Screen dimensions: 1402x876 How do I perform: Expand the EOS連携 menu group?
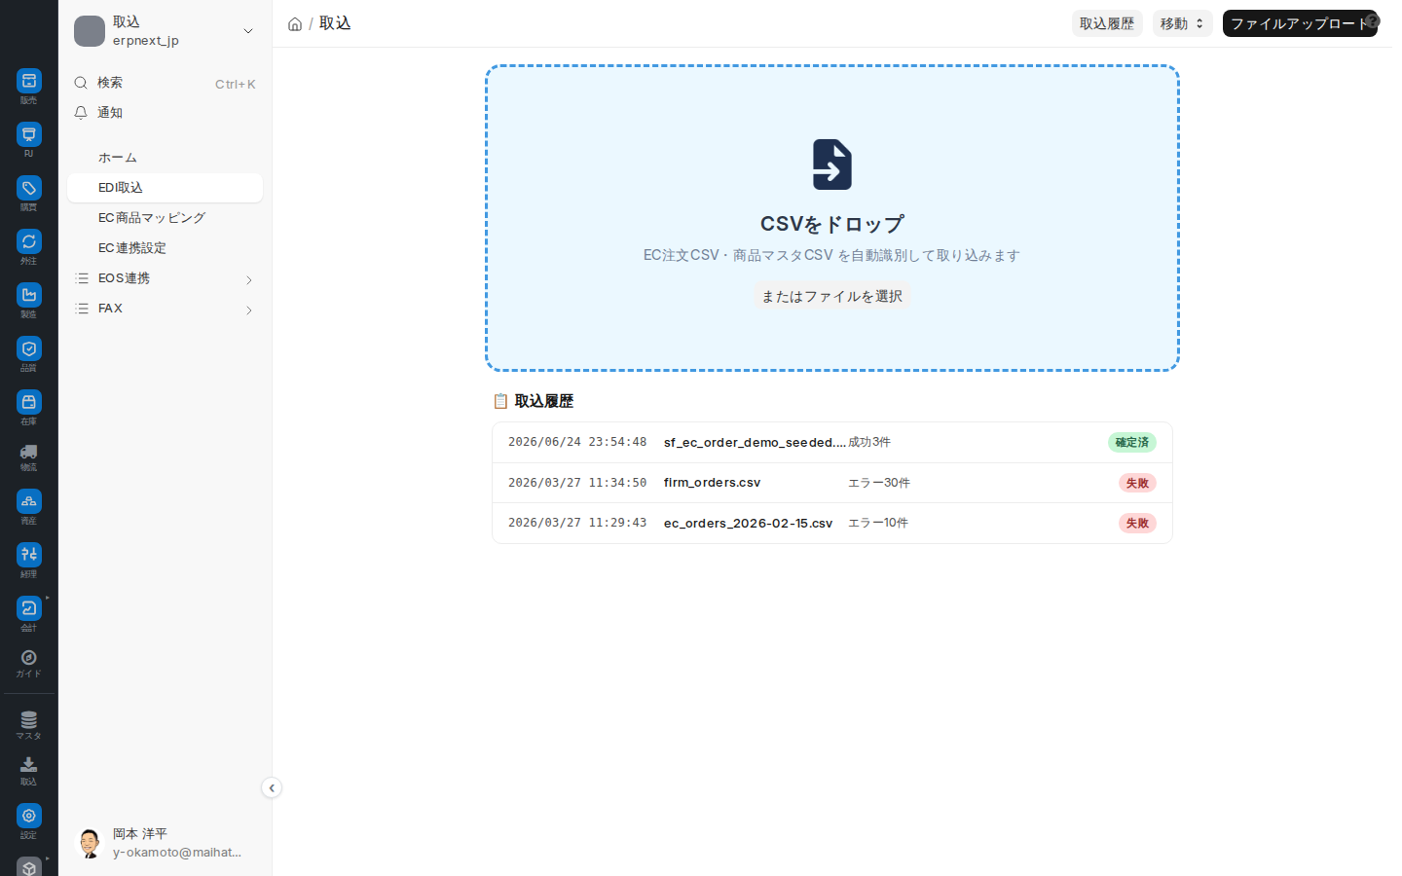point(165,278)
